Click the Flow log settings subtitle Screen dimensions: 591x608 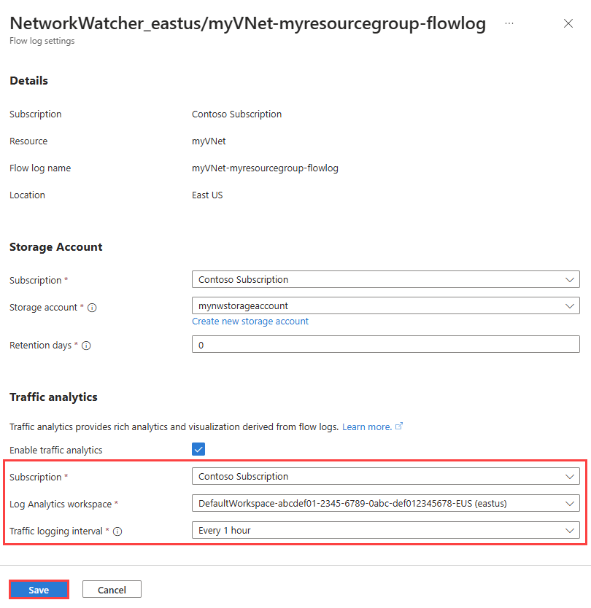[42, 41]
